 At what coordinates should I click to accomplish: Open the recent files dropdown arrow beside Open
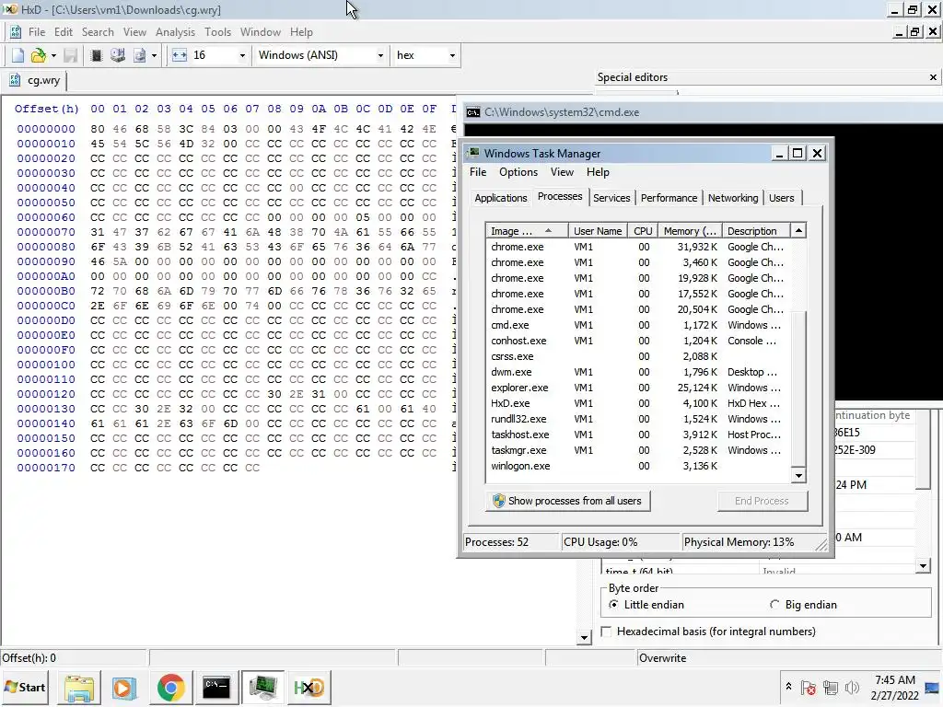tap(53, 55)
